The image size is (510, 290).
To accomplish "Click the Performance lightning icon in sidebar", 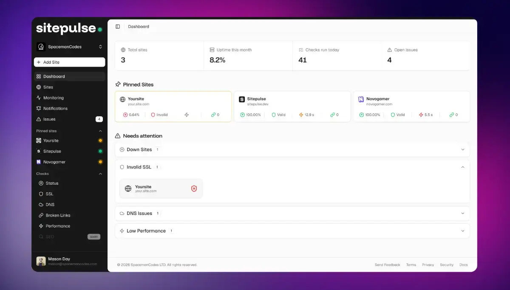I will (x=41, y=226).
